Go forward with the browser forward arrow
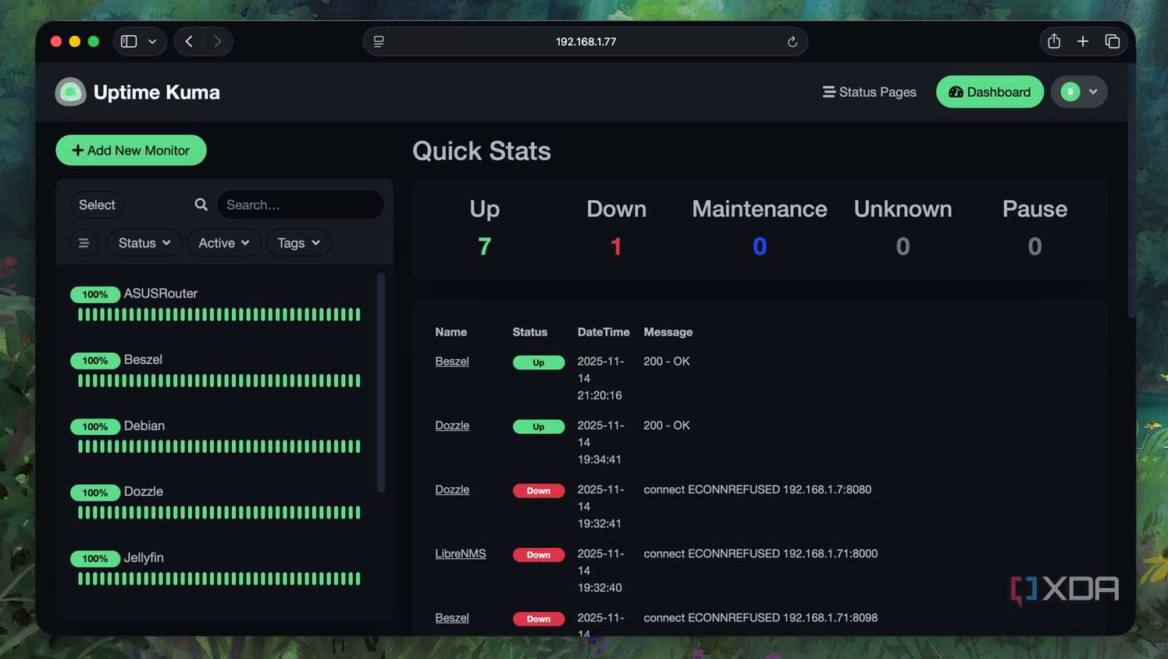1168x659 pixels. coord(218,41)
